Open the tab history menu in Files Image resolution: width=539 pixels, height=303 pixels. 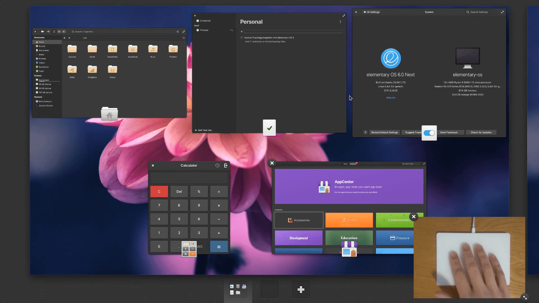pos(184,38)
